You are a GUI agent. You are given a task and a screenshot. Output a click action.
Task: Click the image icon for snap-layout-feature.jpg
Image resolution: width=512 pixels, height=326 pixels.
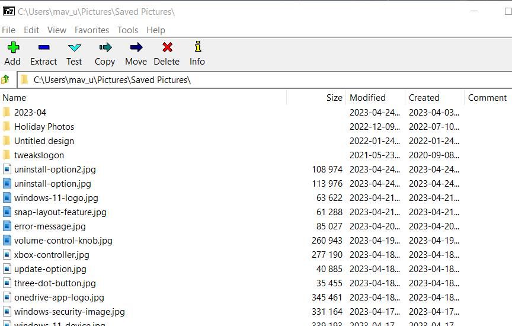(7, 212)
